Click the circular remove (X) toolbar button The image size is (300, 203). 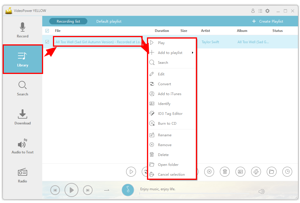(209, 172)
